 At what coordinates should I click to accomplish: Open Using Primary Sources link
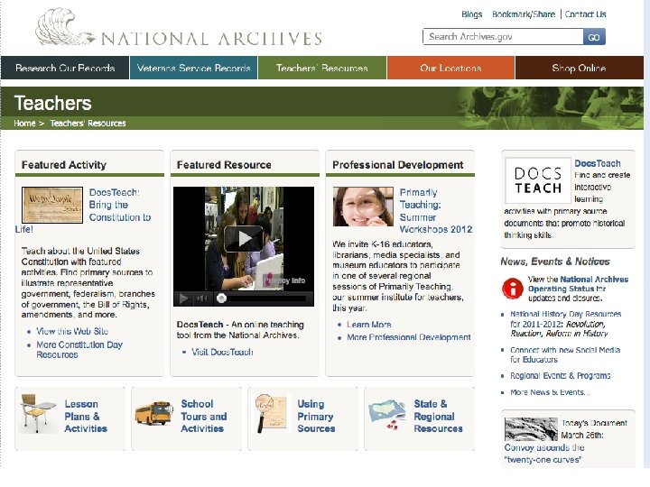coord(316,416)
